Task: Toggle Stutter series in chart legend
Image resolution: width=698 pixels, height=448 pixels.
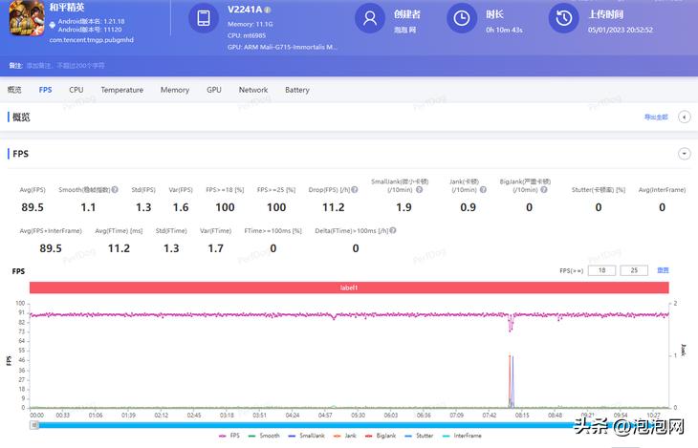Action: 419,436
